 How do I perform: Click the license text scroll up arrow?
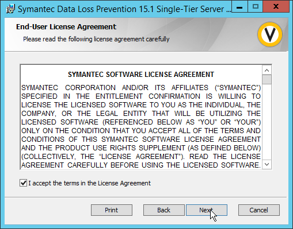(x=267, y=71)
